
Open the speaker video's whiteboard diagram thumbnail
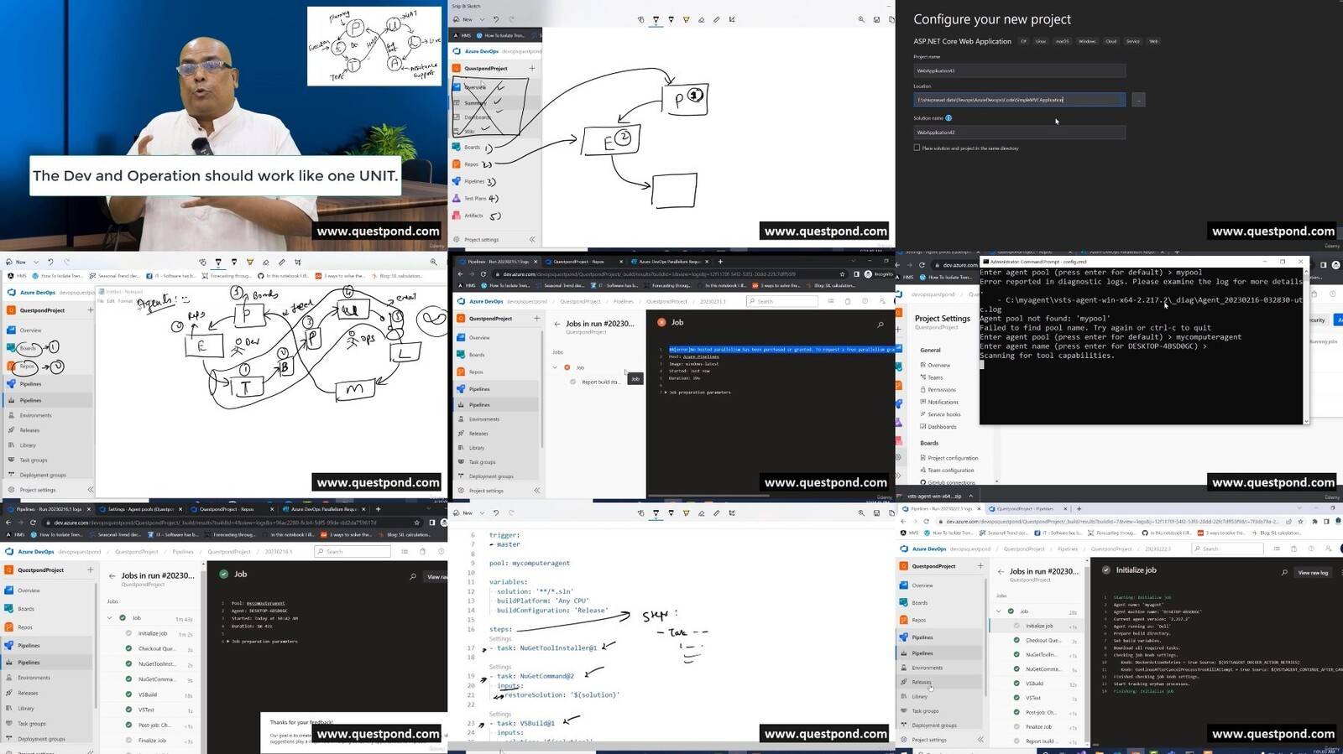(x=374, y=46)
